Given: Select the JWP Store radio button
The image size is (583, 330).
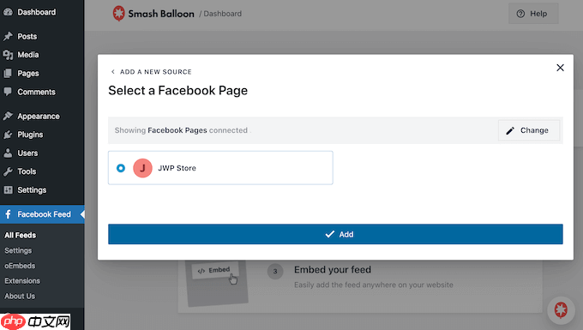Looking at the screenshot, I should (121, 168).
